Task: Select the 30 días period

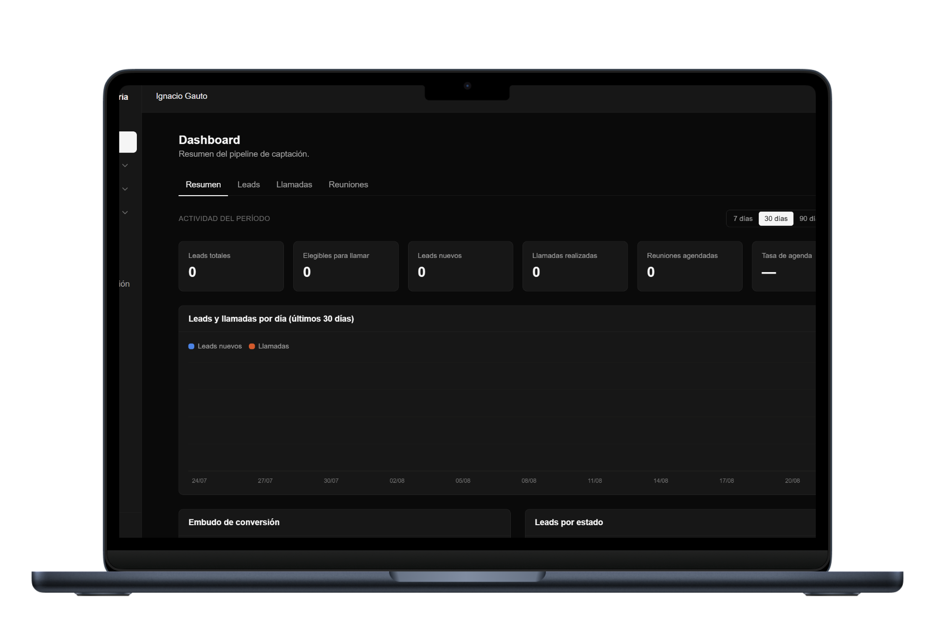Action: coord(776,219)
